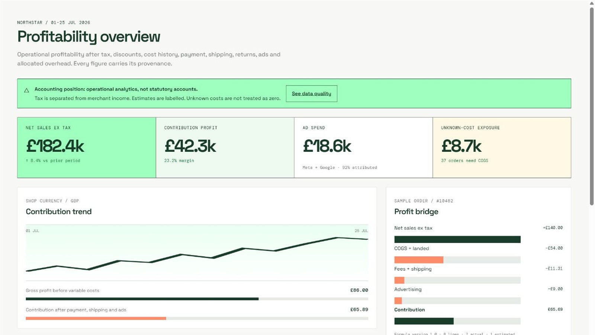The image size is (595, 335).
Task: Click the Gross profit progress bar
Action: (x=197, y=299)
